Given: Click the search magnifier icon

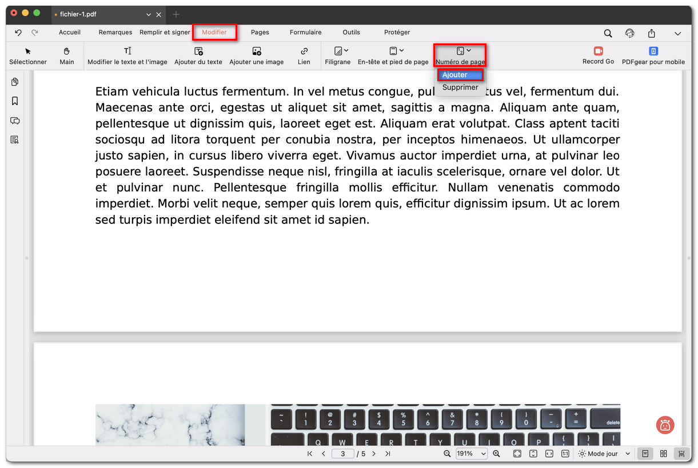Looking at the screenshot, I should click(x=608, y=33).
